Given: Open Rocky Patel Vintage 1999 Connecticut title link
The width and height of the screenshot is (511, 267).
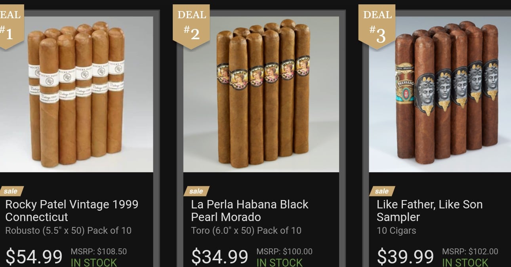Looking at the screenshot, I should pos(72,211).
